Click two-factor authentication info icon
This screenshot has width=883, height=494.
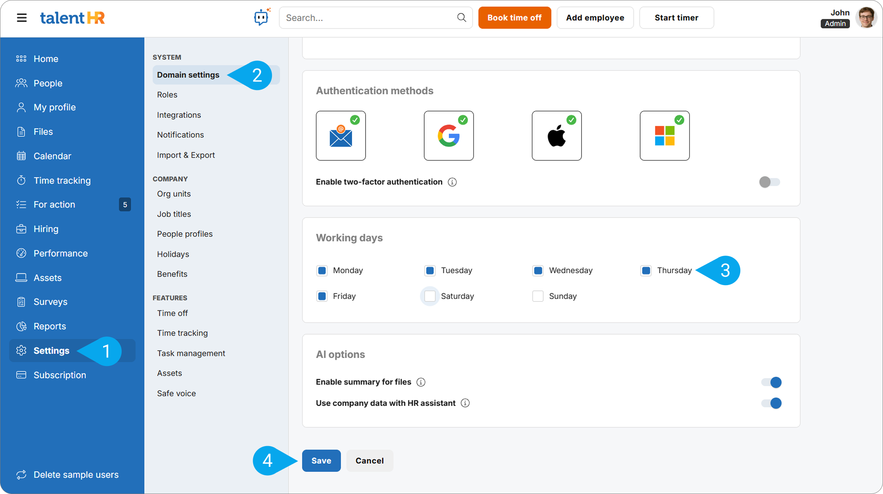pyautogui.click(x=452, y=182)
